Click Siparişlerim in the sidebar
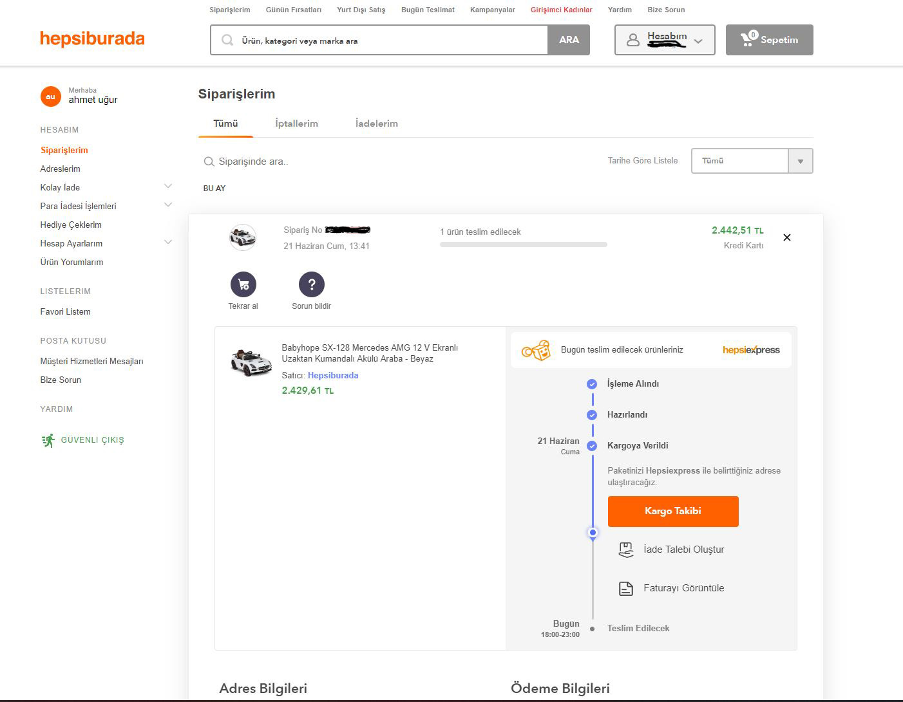The image size is (903, 702). (x=64, y=150)
